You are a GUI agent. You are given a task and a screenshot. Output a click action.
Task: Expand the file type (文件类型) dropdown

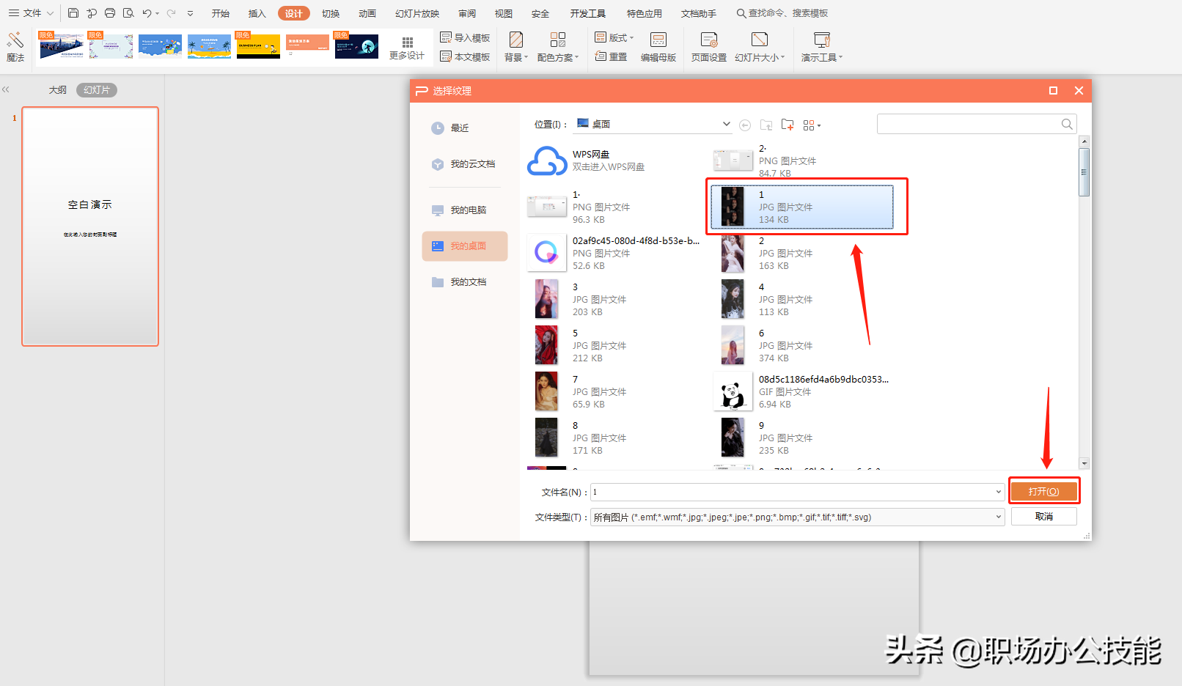click(x=999, y=517)
